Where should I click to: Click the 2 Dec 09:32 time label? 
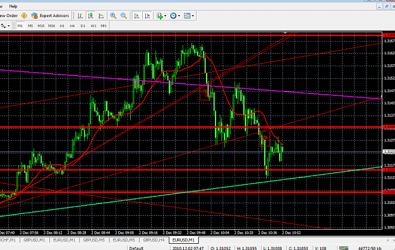coord(173,233)
